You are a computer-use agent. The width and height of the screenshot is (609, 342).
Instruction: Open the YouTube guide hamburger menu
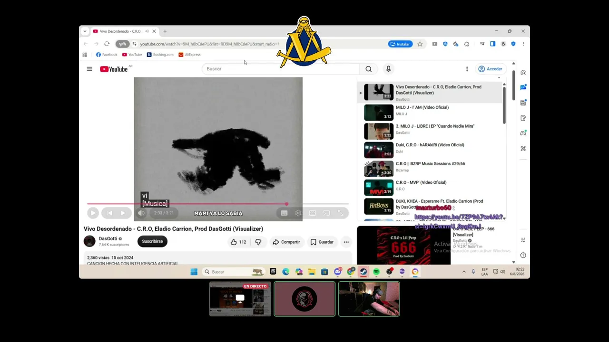coord(89,69)
